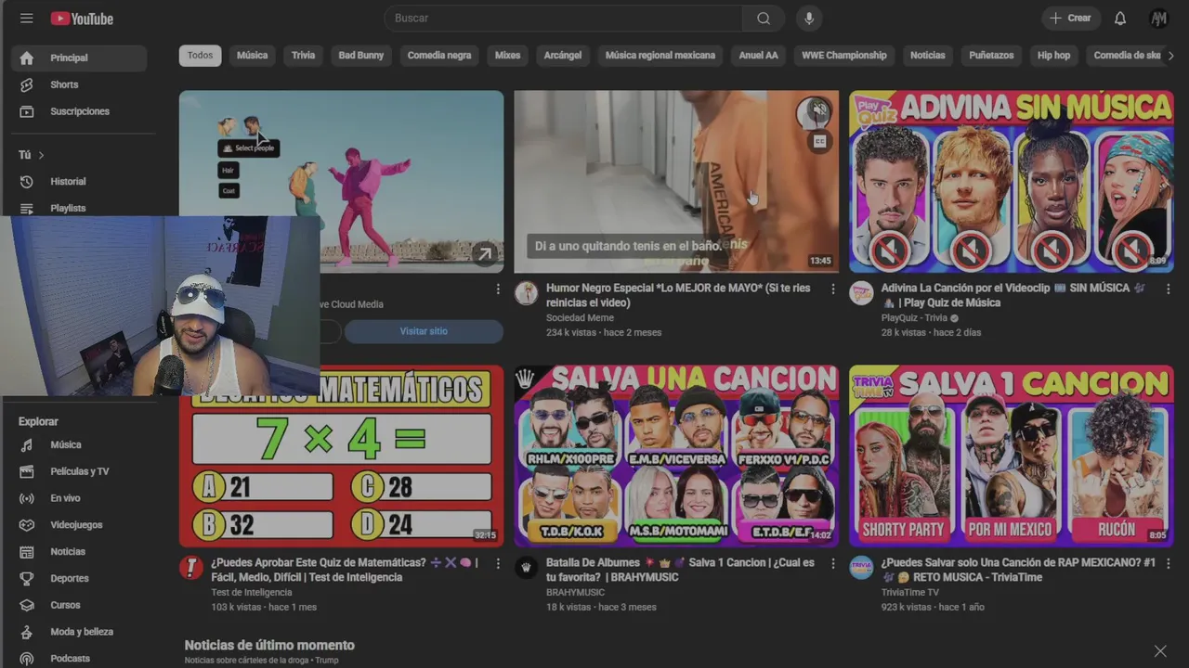Open Humor Negro Especial video title
This screenshot has height=668, width=1189.
point(678,295)
